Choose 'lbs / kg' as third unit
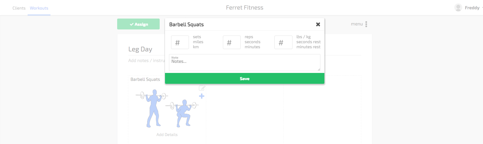This screenshot has width=483, height=144. (303, 37)
